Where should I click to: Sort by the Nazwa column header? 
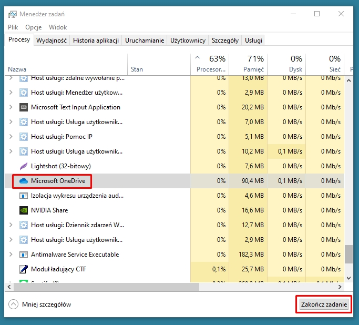click(x=17, y=69)
